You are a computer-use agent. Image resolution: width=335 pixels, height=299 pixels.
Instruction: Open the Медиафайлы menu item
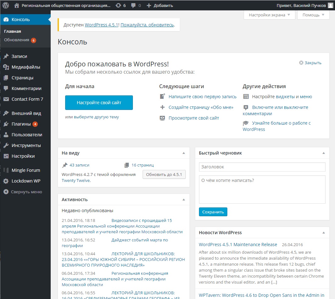click(26, 67)
